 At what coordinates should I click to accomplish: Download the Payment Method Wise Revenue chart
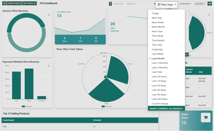49,65
